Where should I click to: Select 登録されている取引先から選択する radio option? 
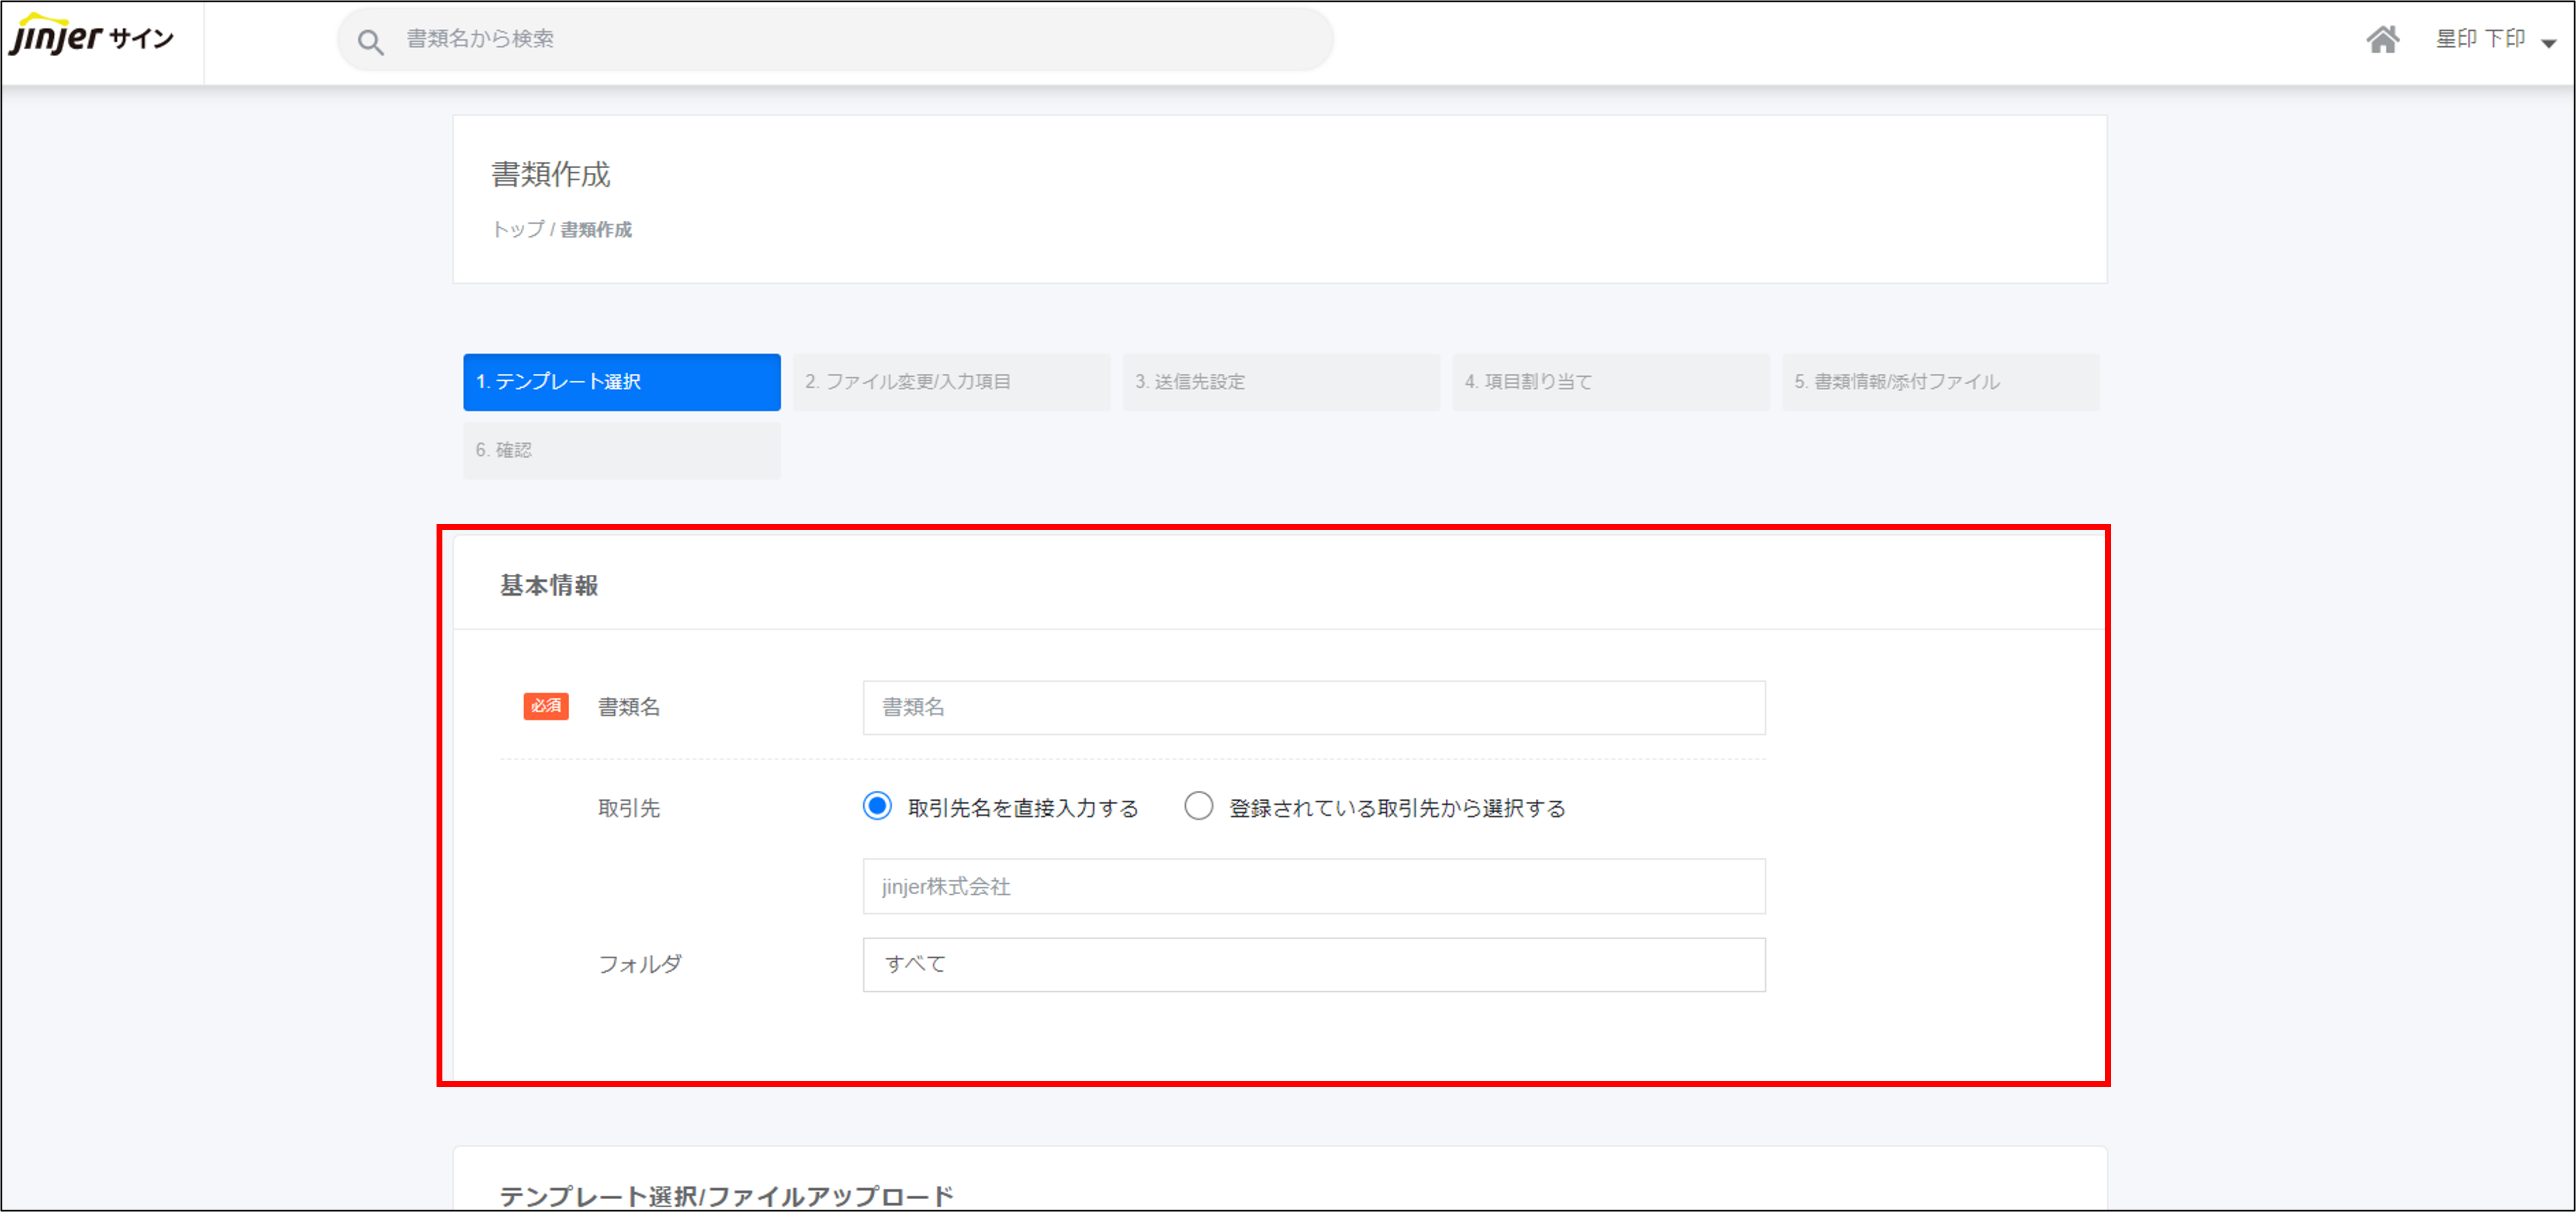[1198, 806]
